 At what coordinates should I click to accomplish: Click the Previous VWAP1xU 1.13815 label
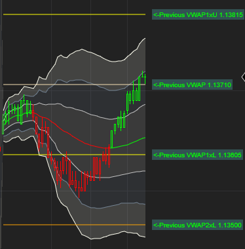pyautogui.click(x=198, y=14)
